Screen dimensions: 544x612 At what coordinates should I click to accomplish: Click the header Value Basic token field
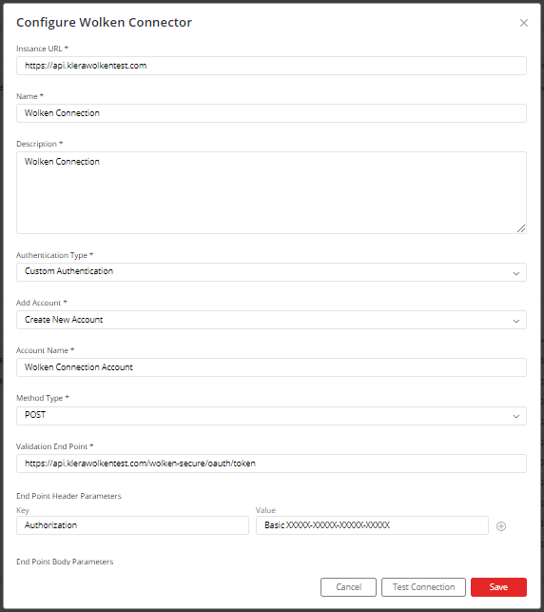click(372, 525)
